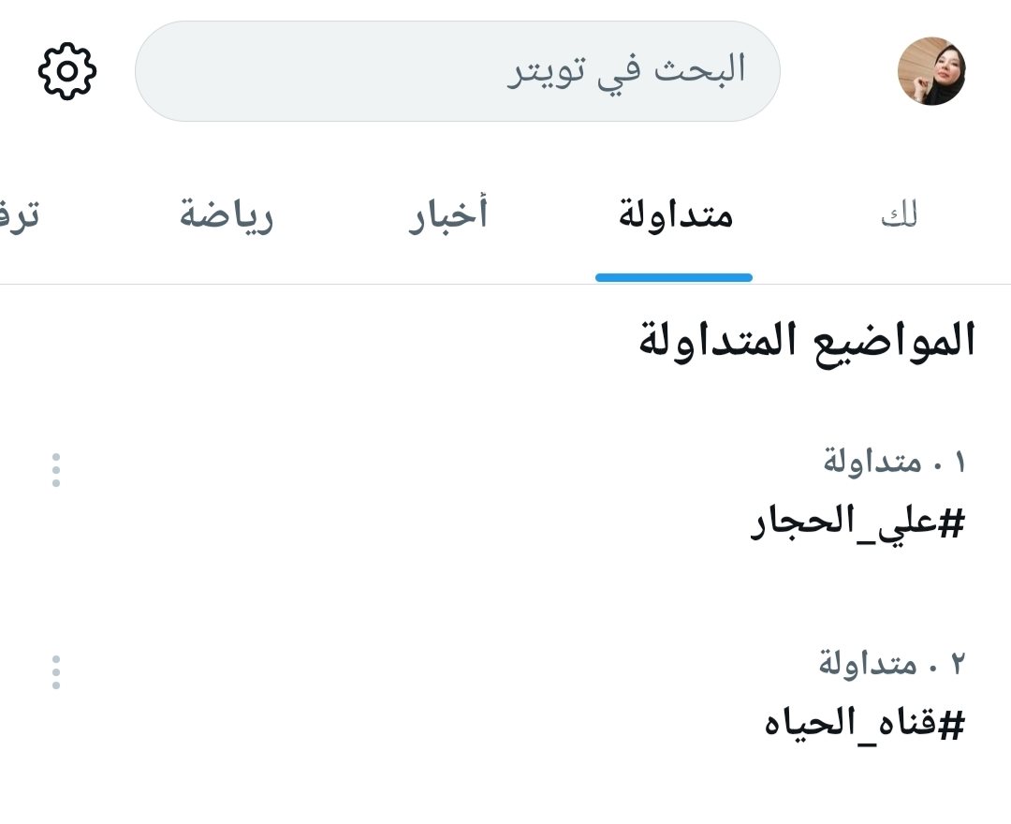
Task: Open the settings gear icon
Action: (66, 71)
